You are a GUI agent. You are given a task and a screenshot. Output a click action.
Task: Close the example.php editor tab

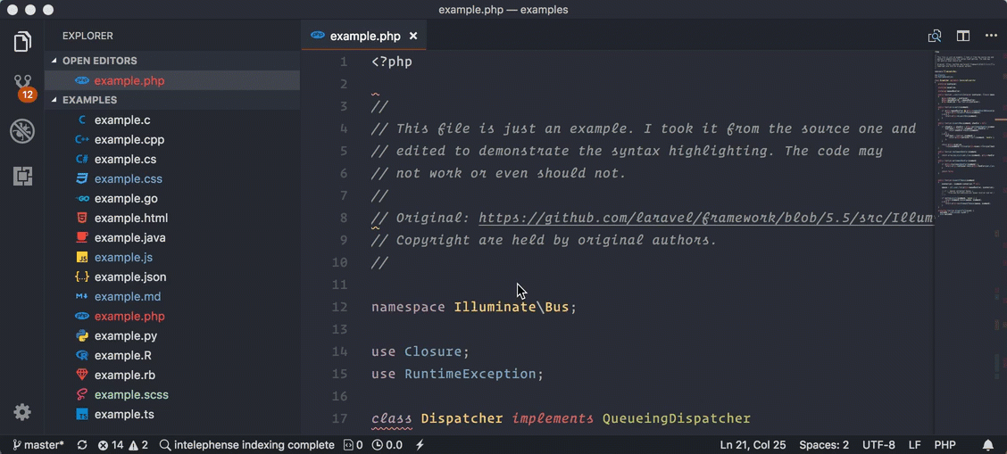coord(413,36)
